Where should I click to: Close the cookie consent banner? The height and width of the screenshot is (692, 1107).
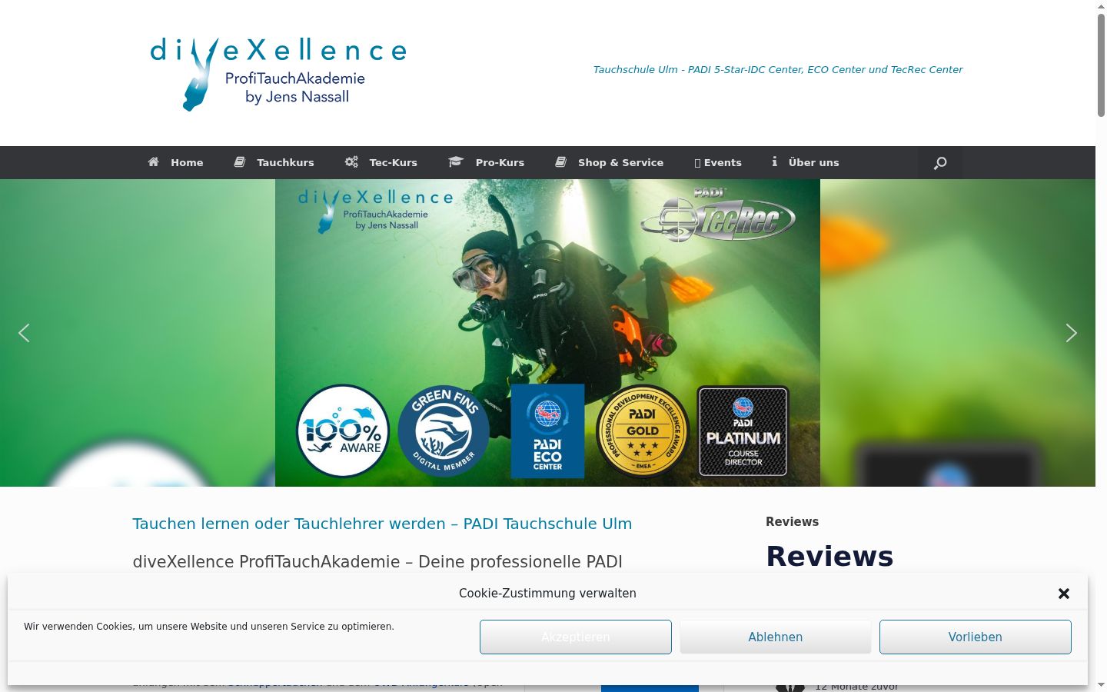tap(1064, 594)
